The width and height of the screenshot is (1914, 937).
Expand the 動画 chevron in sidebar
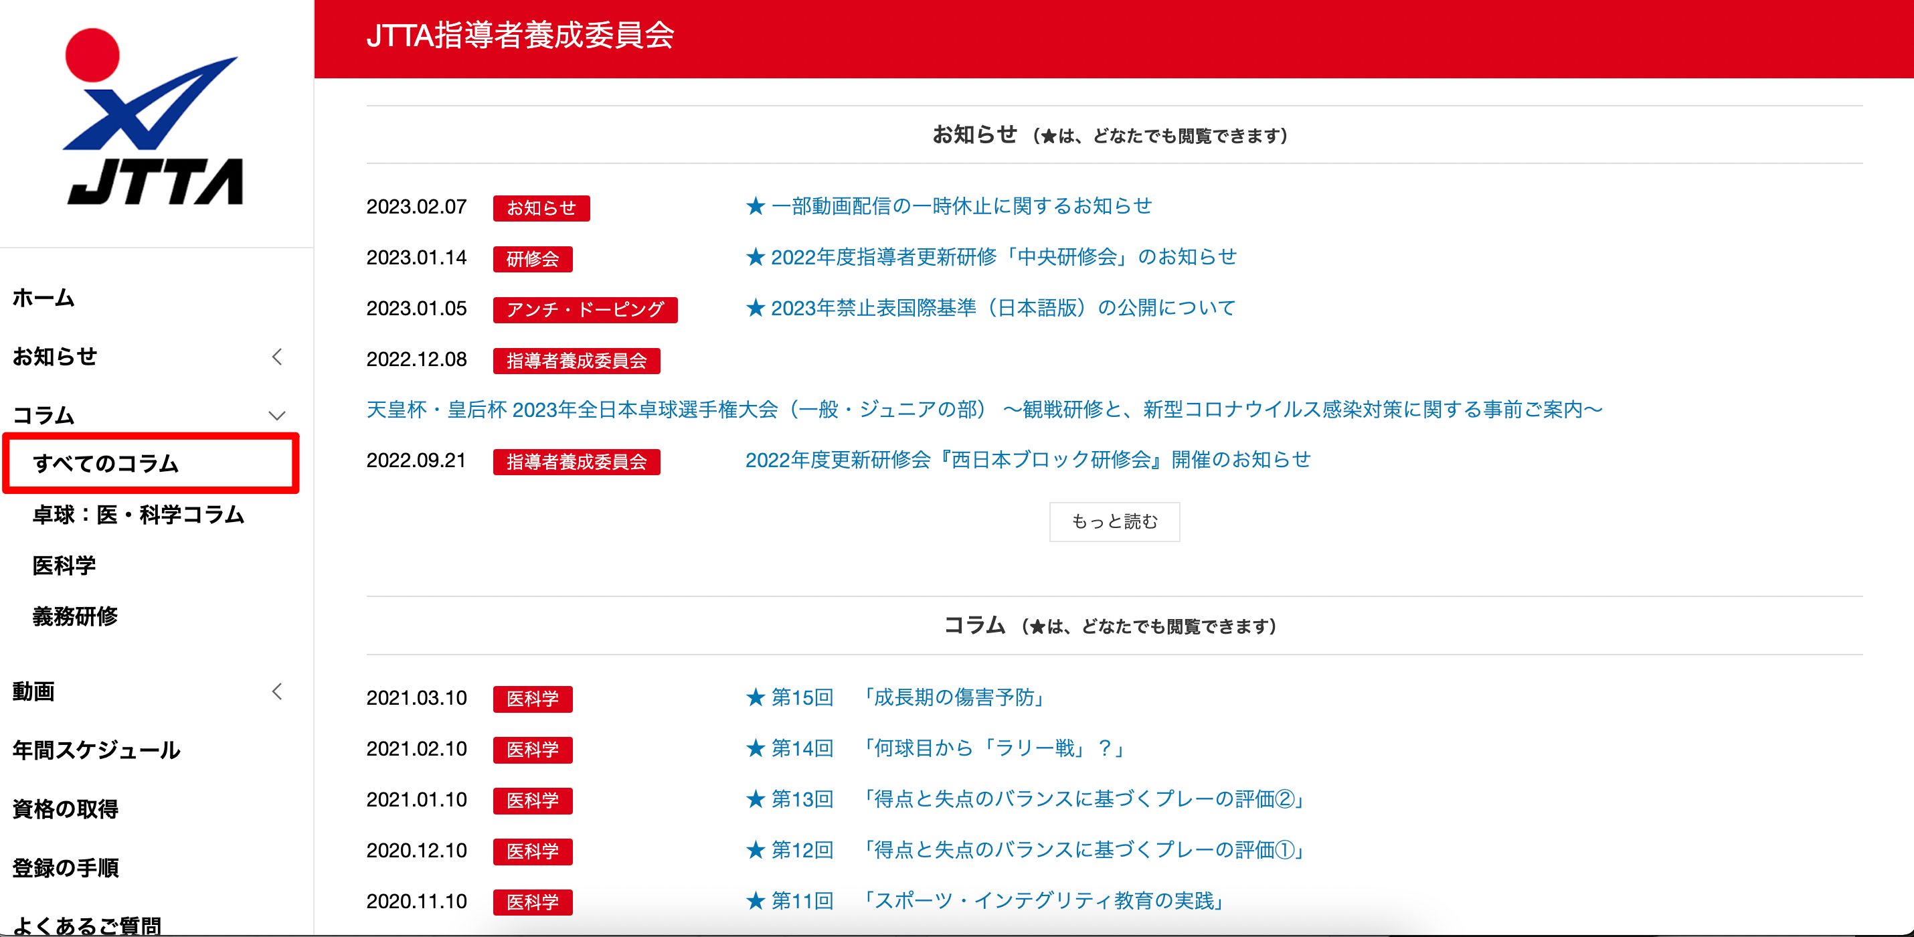277,691
